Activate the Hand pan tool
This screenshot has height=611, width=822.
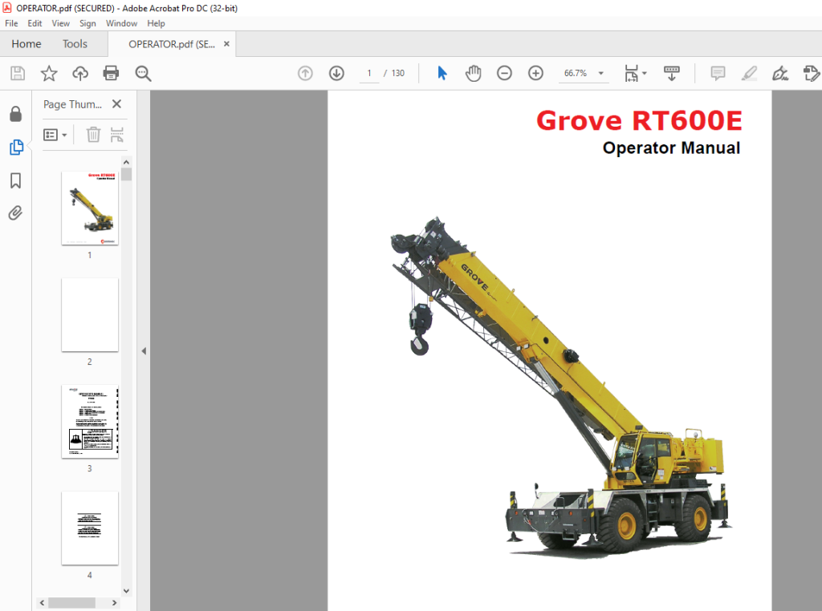(473, 73)
